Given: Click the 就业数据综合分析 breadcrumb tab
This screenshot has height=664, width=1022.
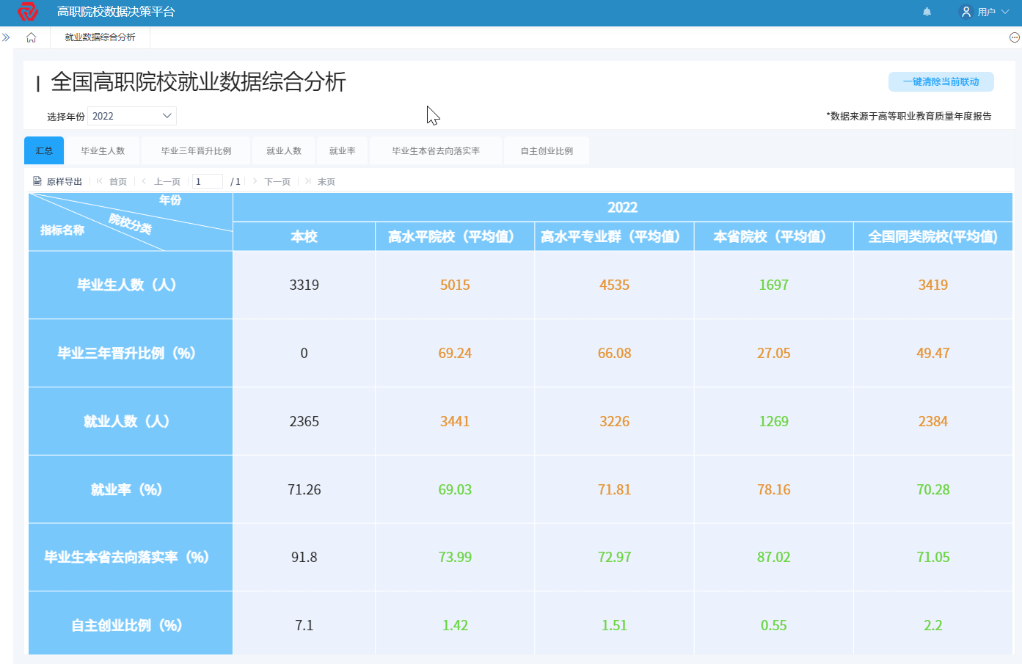Looking at the screenshot, I should pyautogui.click(x=98, y=36).
